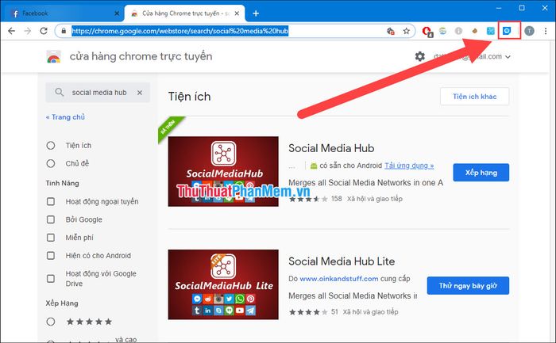556x343 pixels.
Task: Click the 51 ratings count
Action: click(334, 312)
